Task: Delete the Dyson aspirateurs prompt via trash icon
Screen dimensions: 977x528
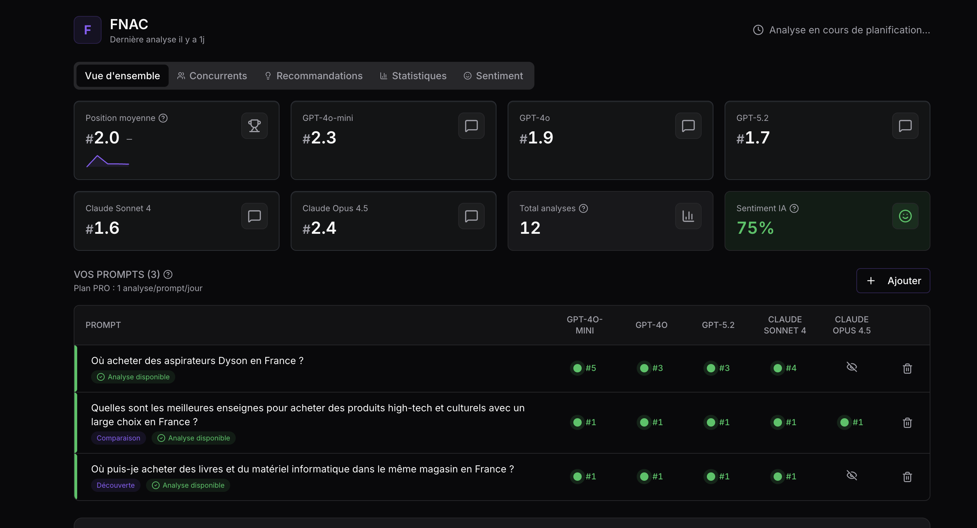Action: tap(907, 368)
